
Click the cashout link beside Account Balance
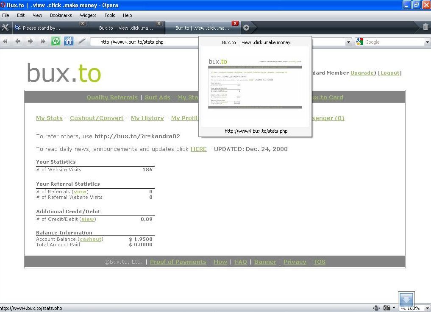tap(91, 239)
